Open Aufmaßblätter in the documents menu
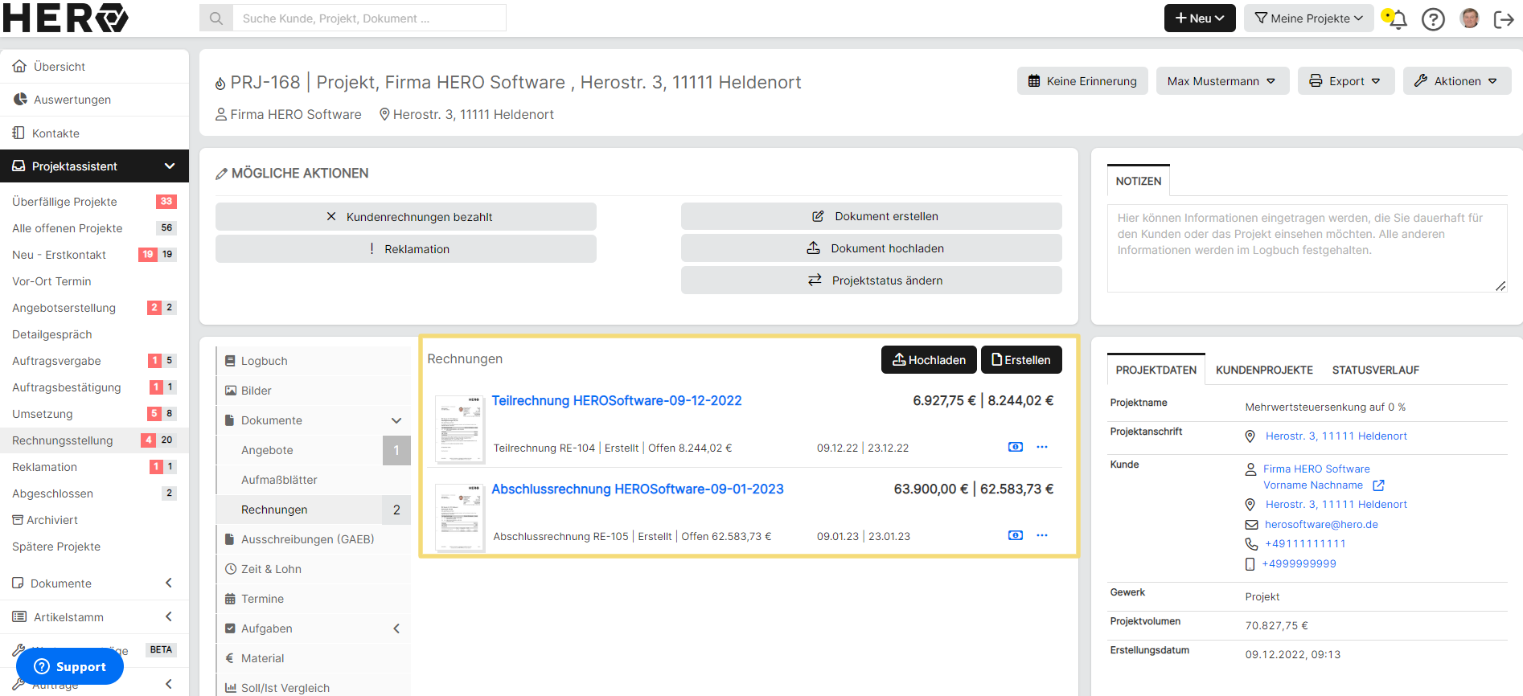Image resolution: width=1523 pixels, height=696 pixels. tap(314, 480)
